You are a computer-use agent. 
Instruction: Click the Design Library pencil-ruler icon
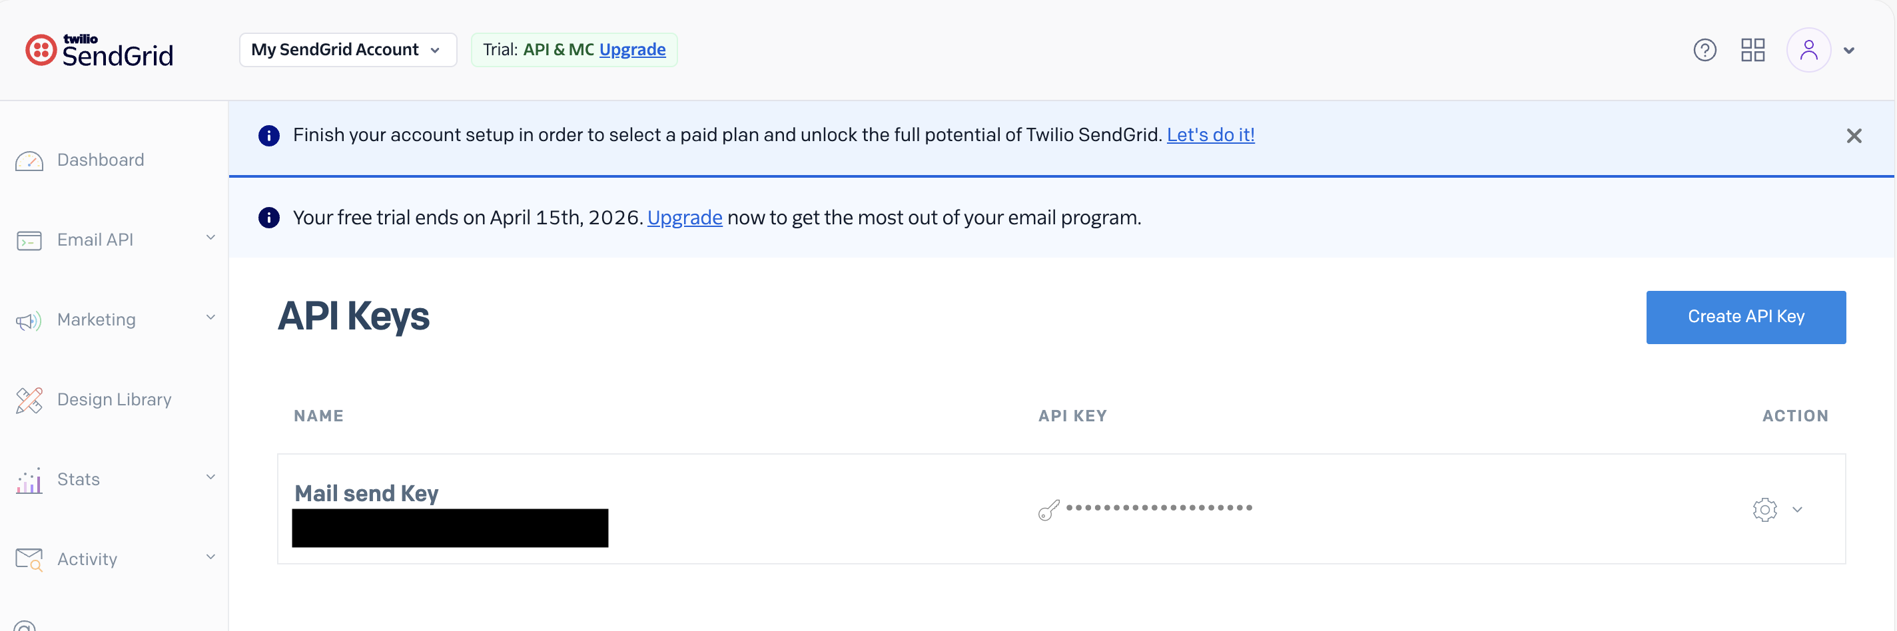click(29, 400)
